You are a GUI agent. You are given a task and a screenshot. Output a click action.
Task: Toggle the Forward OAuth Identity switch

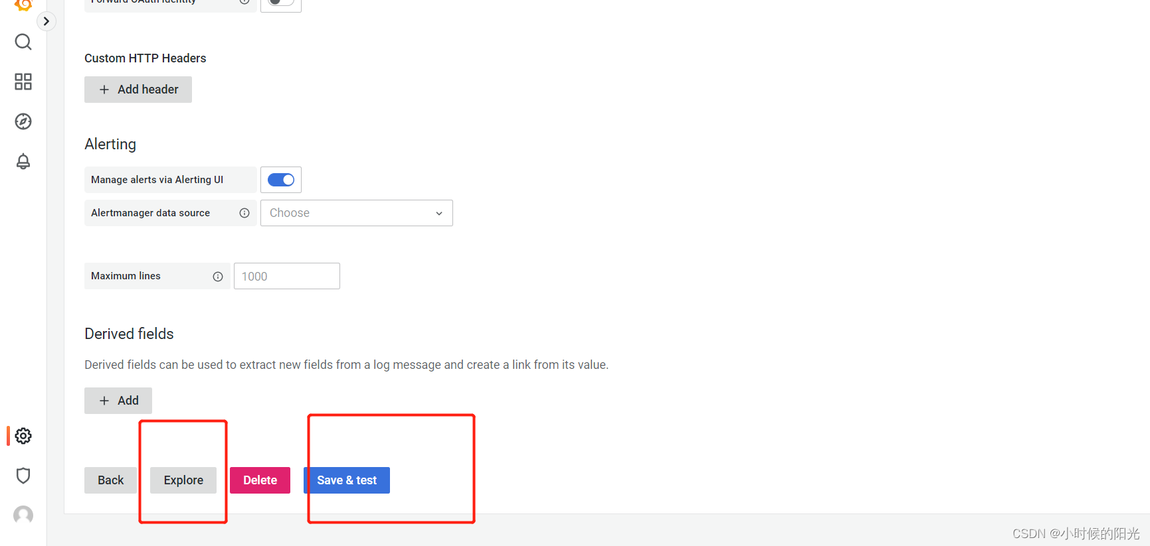(281, 2)
